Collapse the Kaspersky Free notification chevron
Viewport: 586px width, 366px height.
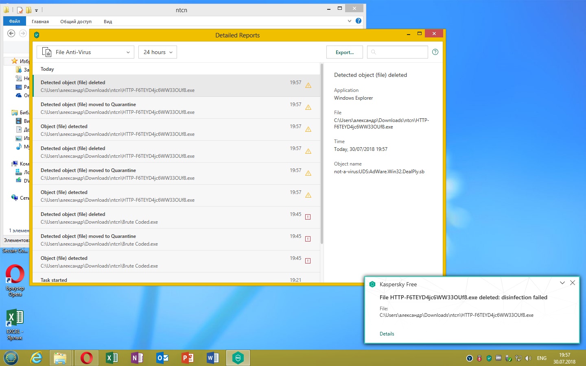click(562, 283)
